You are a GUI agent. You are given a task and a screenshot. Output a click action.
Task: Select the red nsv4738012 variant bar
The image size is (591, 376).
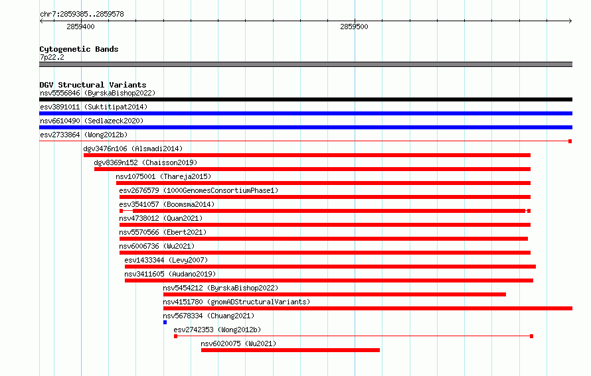click(325, 225)
